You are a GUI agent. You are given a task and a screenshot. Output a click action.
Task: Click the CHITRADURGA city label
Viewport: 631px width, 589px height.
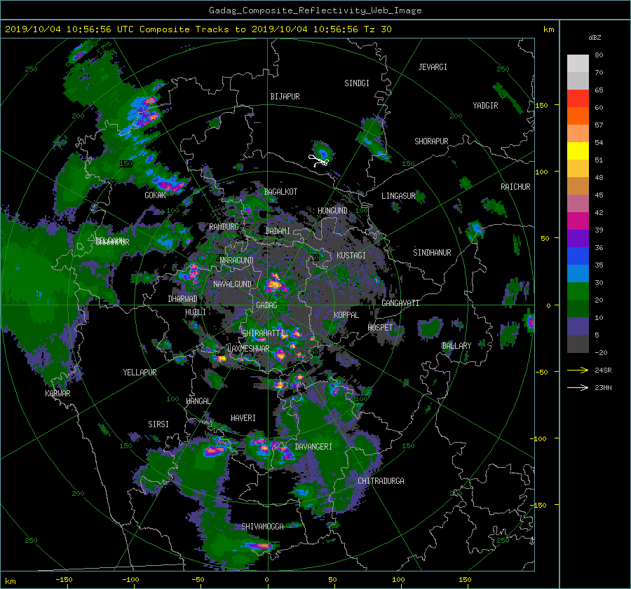click(381, 481)
